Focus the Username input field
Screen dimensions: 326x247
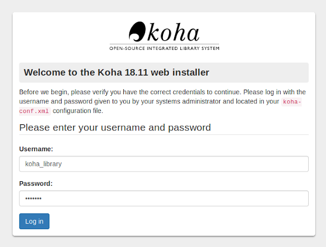[204, 164]
